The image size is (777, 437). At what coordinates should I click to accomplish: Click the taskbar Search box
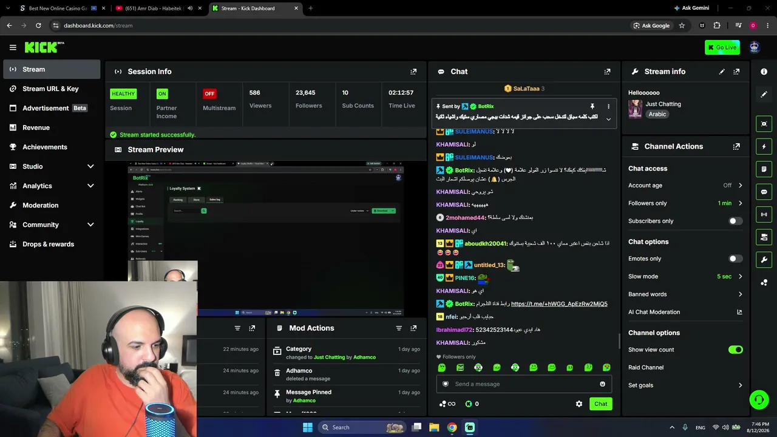tap(362, 427)
